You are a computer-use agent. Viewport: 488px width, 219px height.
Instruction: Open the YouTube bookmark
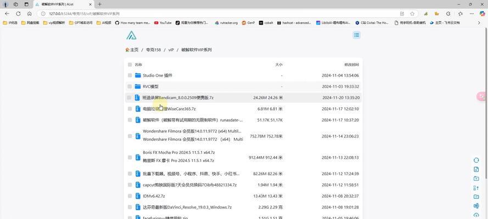pyautogui.click(x=163, y=22)
